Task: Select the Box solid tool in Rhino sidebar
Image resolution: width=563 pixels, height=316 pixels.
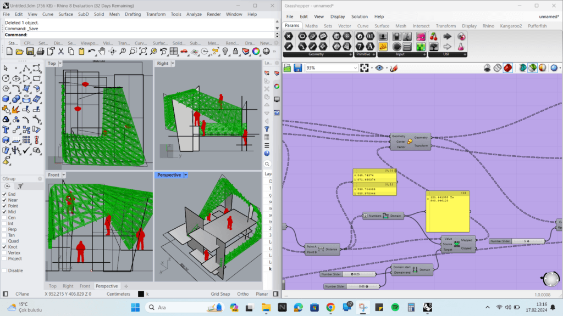Action: coord(5,99)
